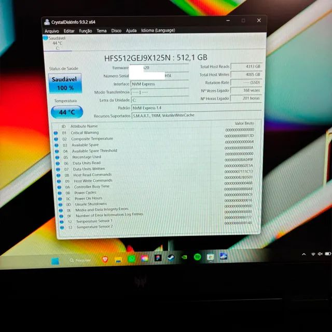Viewport: 332px width, 332px height.
Task: Click the status circle for Controller Busy Time
Action: (59, 187)
